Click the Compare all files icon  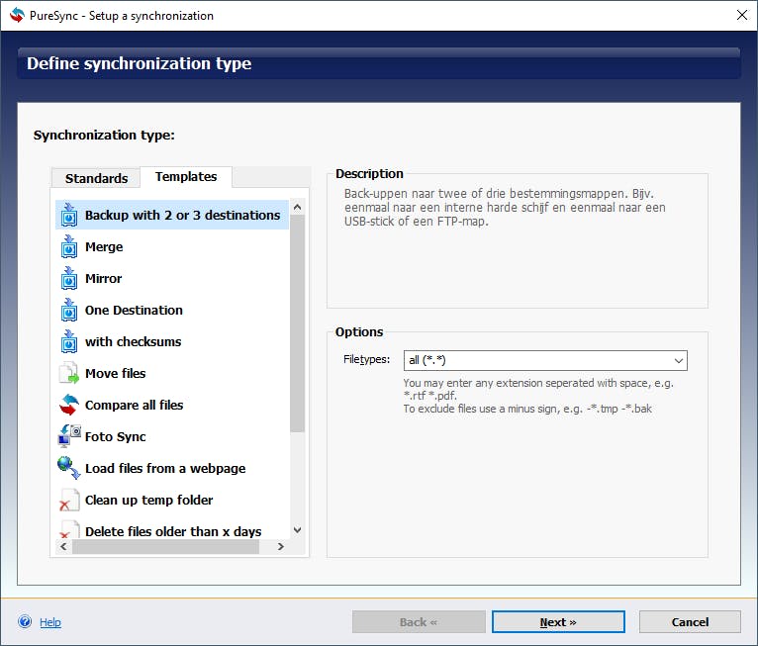click(69, 405)
